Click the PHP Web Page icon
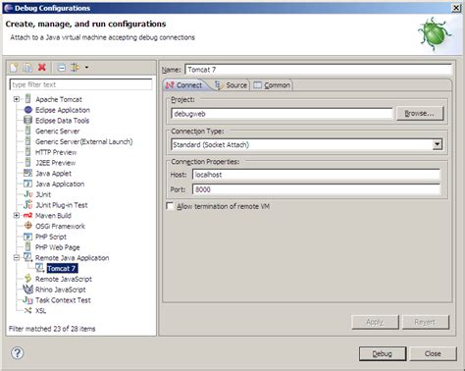The width and height of the screenshot is (465, 371). pyautogui.click(x=28, y=246)
